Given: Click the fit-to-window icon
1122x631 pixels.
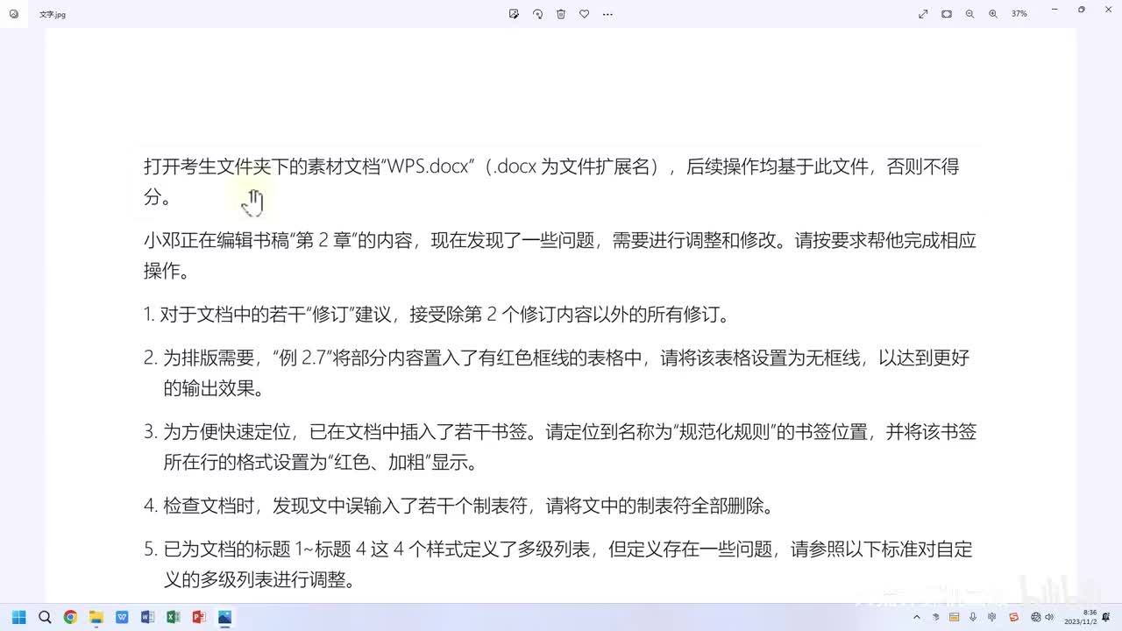Looking at the screenshot, I should point(947,14).
